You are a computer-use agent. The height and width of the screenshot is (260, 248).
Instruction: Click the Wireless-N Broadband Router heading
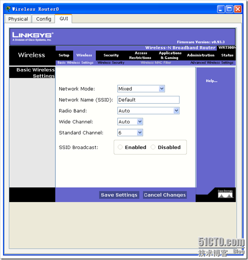click(x=180, y=47)
